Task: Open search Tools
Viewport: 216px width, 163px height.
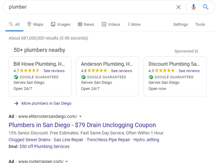Action: tap(200, 24)
